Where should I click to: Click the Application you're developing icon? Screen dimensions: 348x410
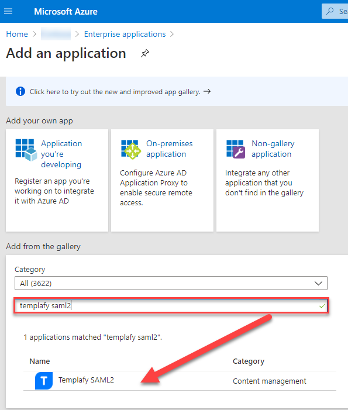(x=26, y=150)
